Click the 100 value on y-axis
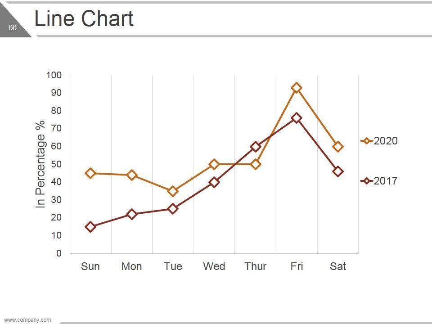432x324 pixels. (x=54, y=75)
